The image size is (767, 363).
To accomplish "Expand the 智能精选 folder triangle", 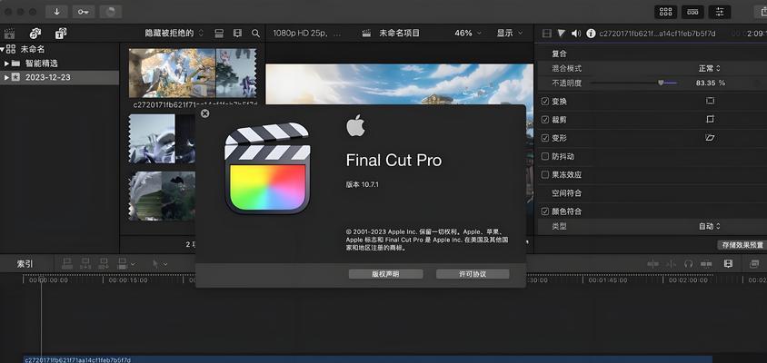I will pos(6,64).
